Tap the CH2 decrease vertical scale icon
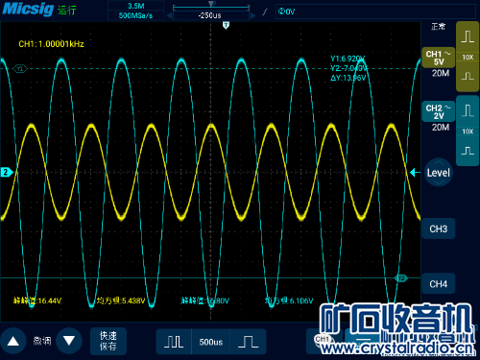 pyautogui.click(x=468, y=151)
